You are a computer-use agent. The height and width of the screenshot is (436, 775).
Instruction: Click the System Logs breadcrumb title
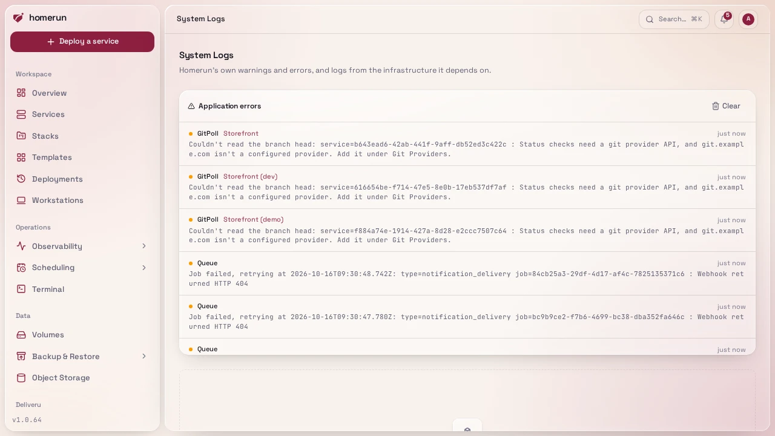click(201, 19)
